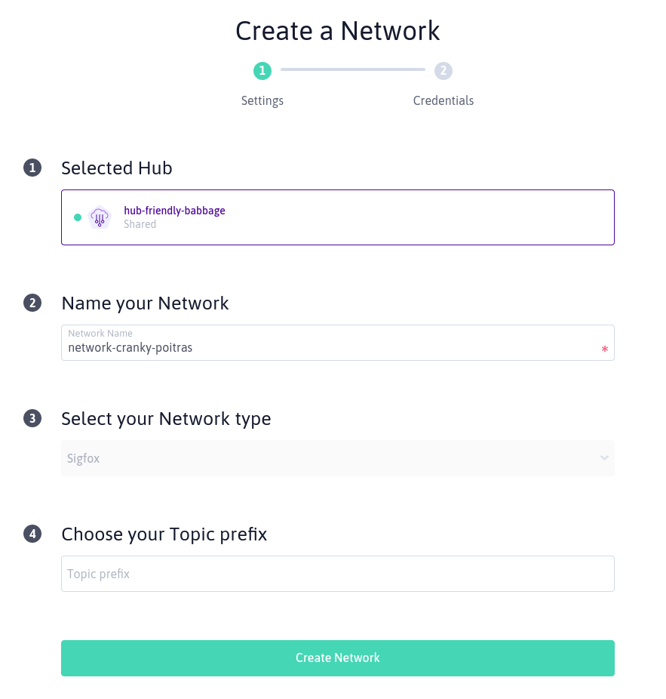Image resolution: width=666 pixels, height=699 pixels.
Task: Focus the Network Name input field
Action: (332, 348)
